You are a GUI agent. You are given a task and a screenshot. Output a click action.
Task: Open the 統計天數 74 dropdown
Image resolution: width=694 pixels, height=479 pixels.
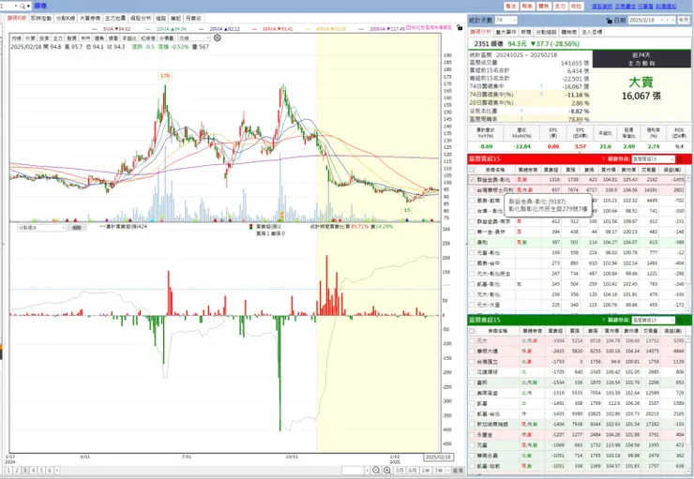click(x=505, y=21)
